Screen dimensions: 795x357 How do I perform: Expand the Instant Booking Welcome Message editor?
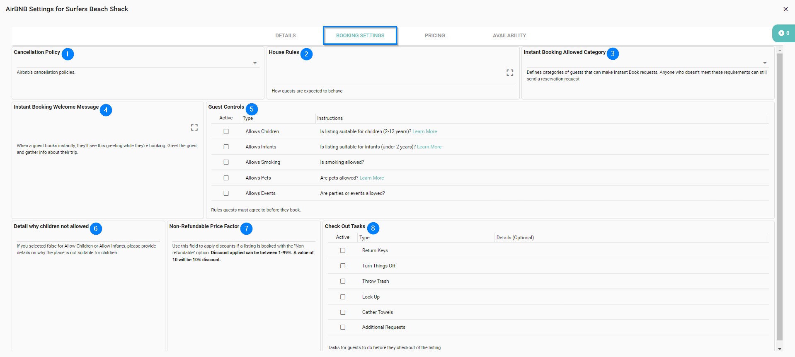pos(194,127)
